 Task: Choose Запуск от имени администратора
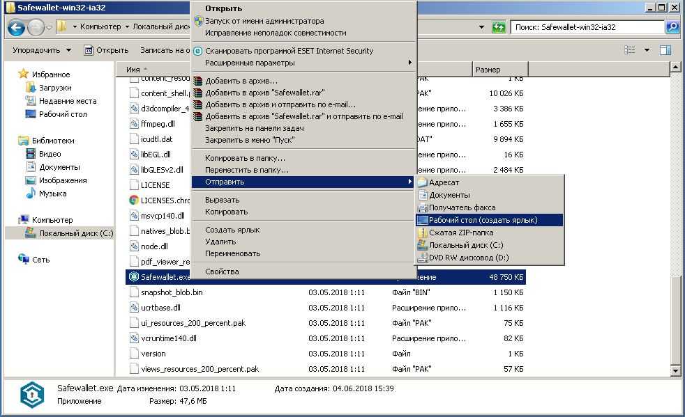(303, 20)
